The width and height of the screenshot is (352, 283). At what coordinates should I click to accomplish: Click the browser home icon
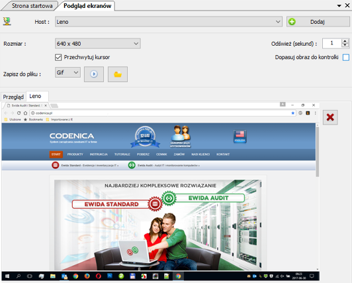tap(25, 113)
